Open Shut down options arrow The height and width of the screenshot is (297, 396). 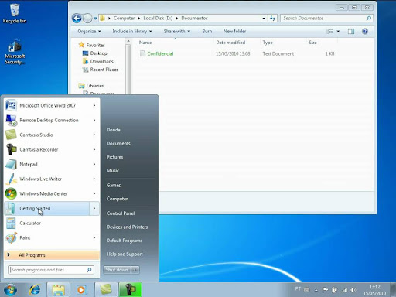[x=135, y=270]
